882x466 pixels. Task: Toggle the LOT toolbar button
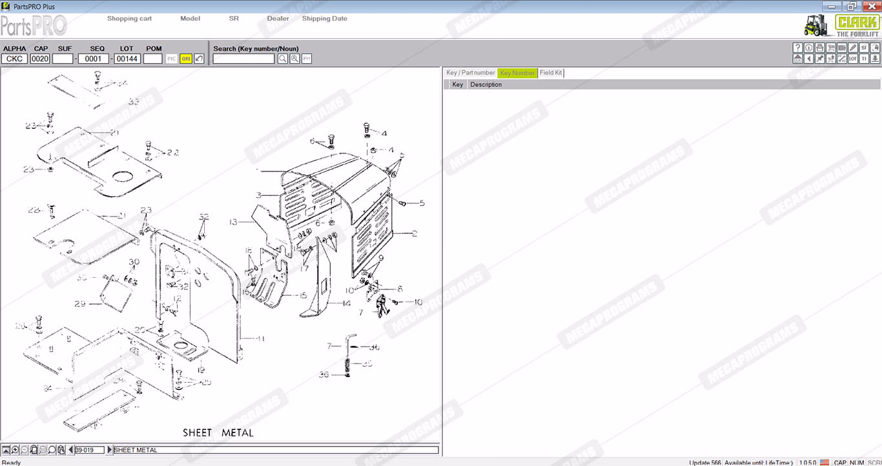(x=853, y=59)
